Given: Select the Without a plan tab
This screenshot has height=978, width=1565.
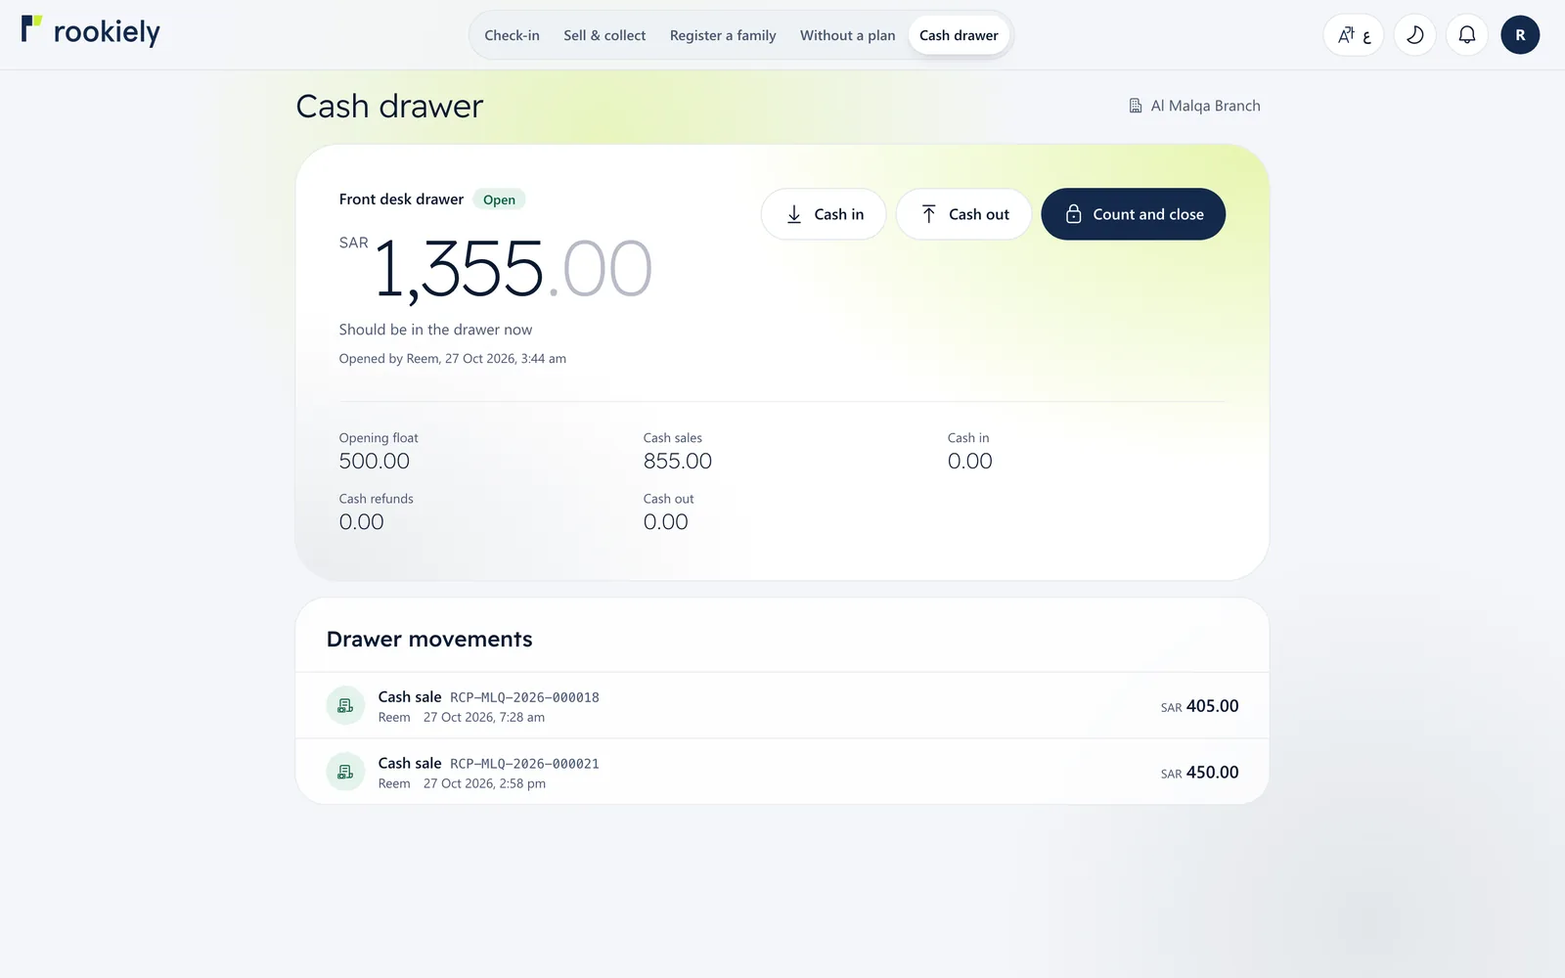Looking at the screenshot, I should tap(847, 35).
